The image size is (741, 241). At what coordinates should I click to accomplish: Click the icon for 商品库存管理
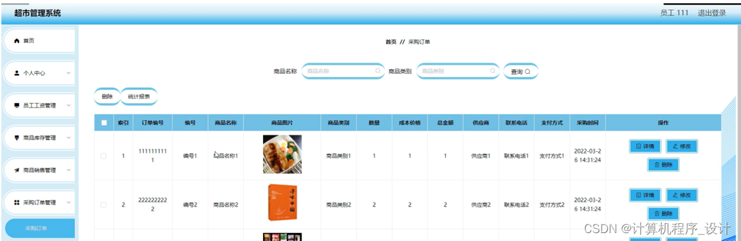click(17, 138)
